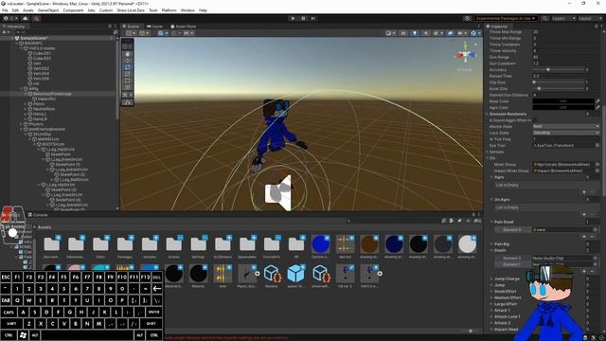Click the Inspector panel lock icon
Screen dimensions: 606x341
click(x=596, y=27)
